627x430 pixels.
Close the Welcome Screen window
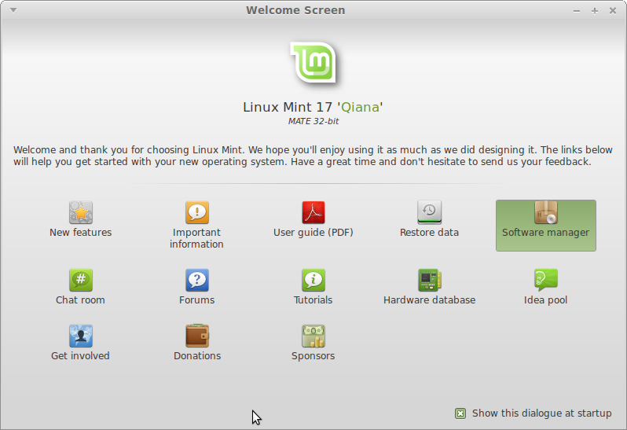click(x=613, y=11)
